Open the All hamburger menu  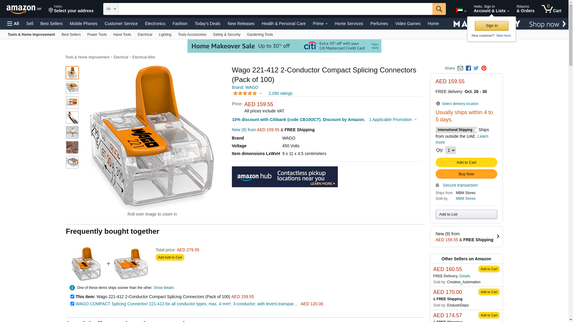click(x=13, y=24)
